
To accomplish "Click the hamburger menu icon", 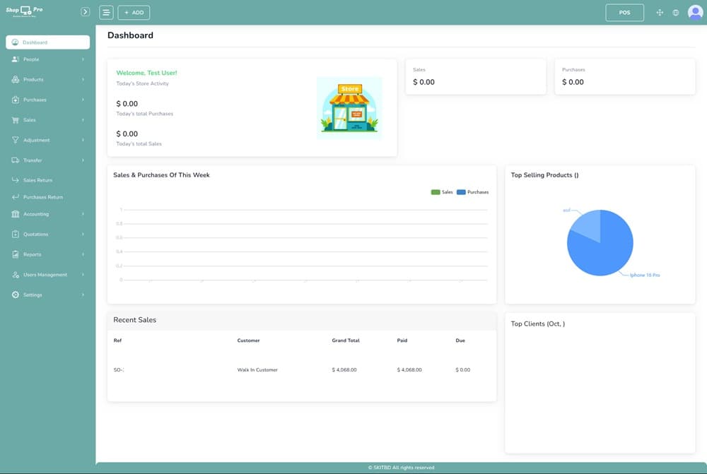I will click(106, 13).
